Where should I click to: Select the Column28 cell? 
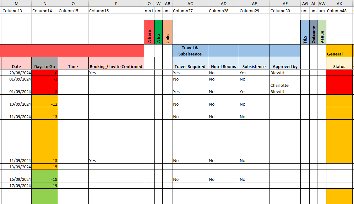224,11
